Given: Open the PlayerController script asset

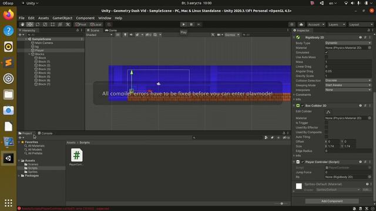Looking at the screenshot, I should (77, 157).
